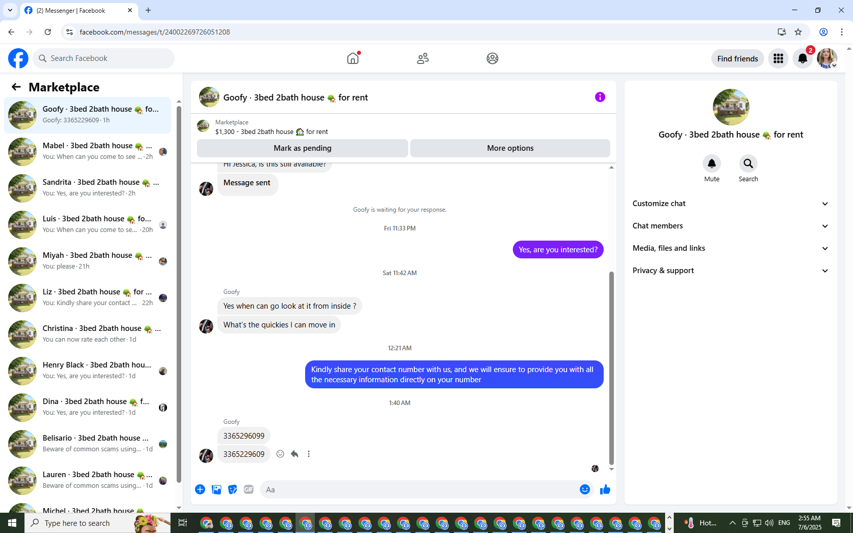Open the Groups icon in top navigation

tap(493, 58)
